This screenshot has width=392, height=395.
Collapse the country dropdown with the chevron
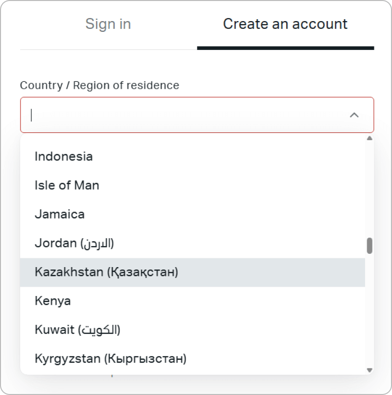[354, 115]
